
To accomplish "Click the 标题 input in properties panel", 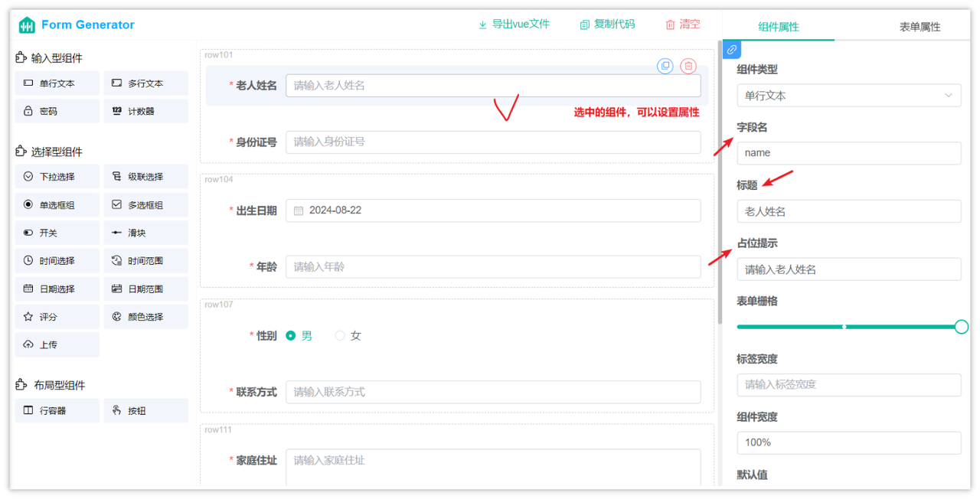I will point(849,211).
